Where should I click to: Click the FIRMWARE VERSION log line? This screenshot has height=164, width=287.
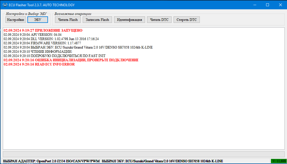coord(42,43)
